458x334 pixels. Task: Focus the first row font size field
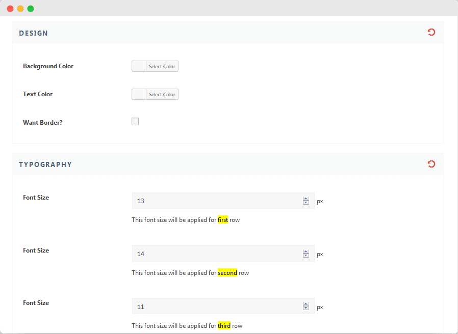(223, 201)
